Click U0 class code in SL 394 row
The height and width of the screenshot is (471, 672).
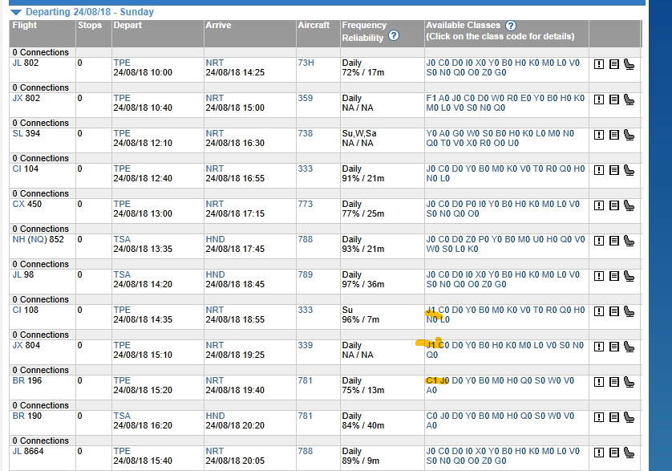tap(513, 143)
